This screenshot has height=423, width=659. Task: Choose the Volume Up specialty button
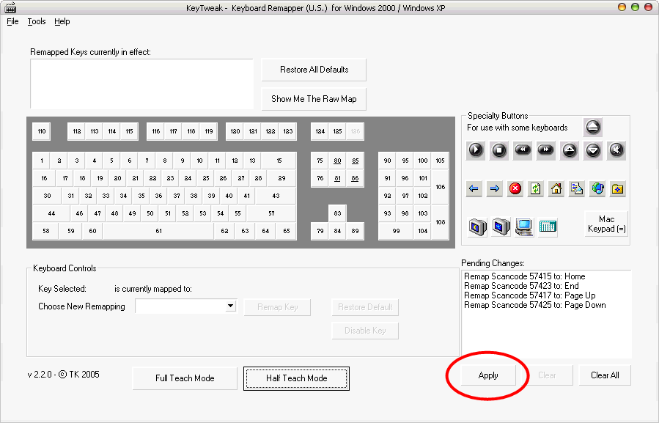click(x=569, y=150)
